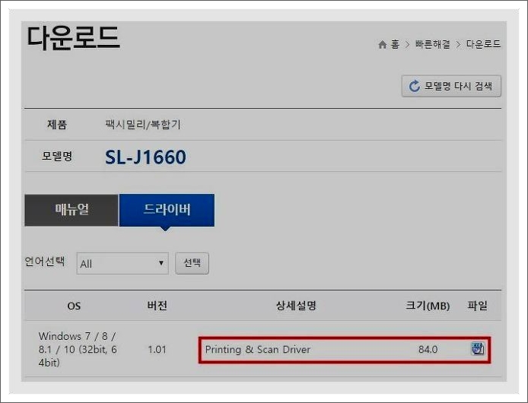Screen dimensions: 528x403
Task: Click the 모델명 label
Action: pos(57,156)
